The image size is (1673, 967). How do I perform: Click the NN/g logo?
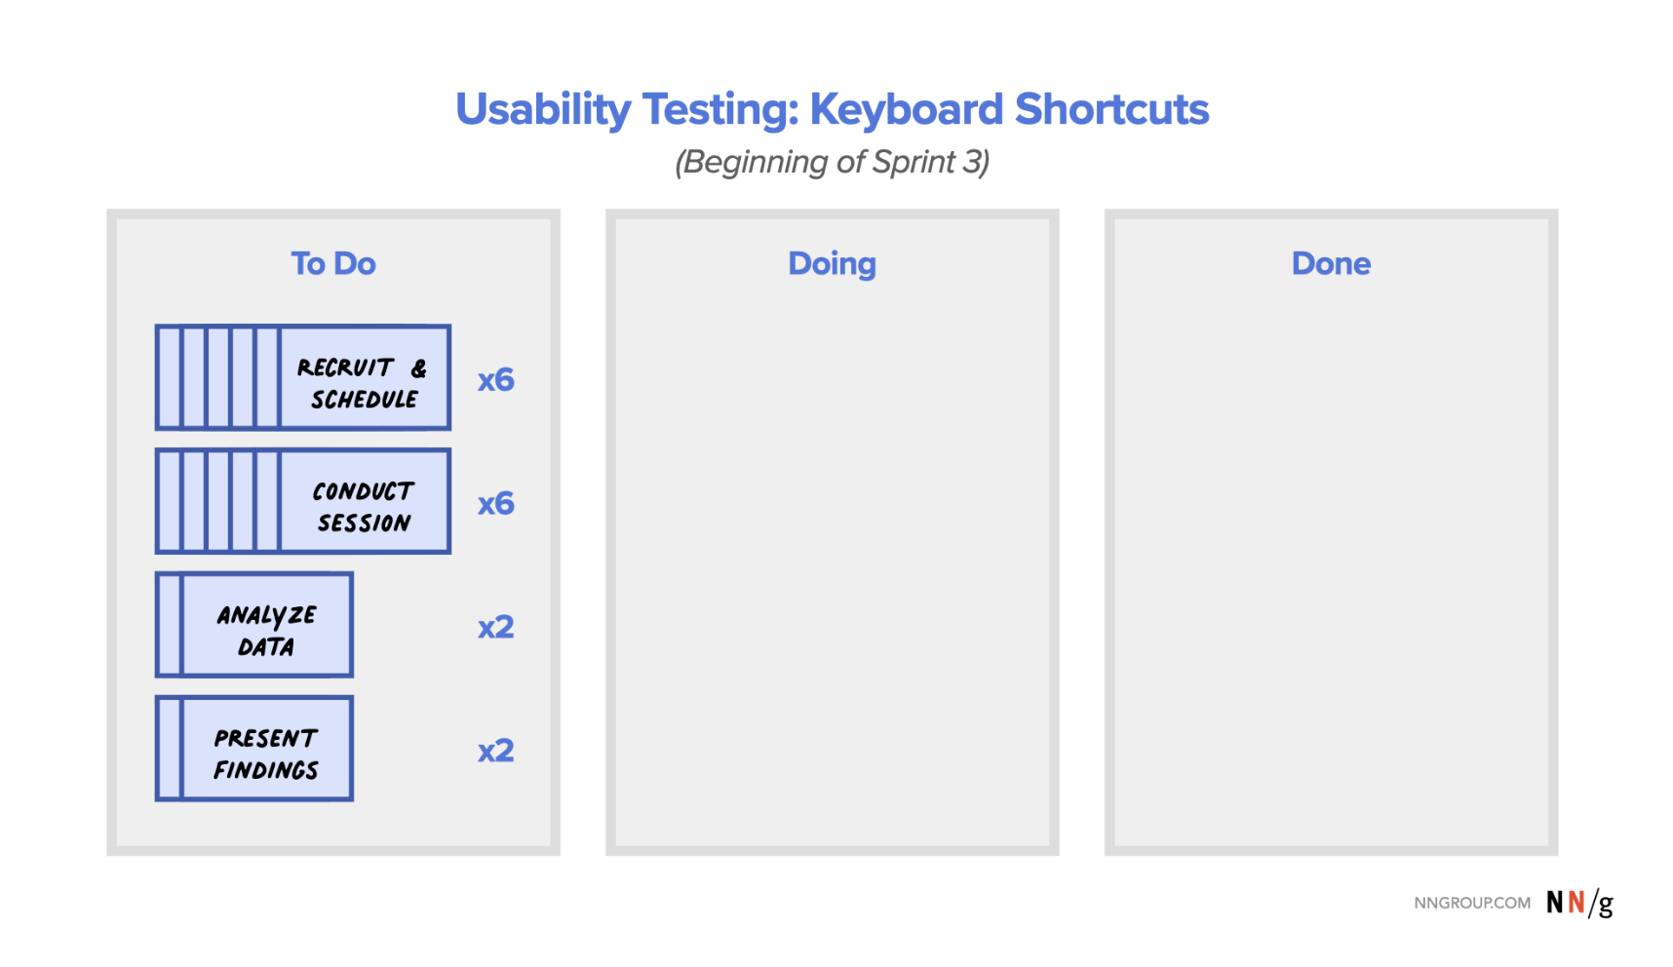pos(1579,903)
